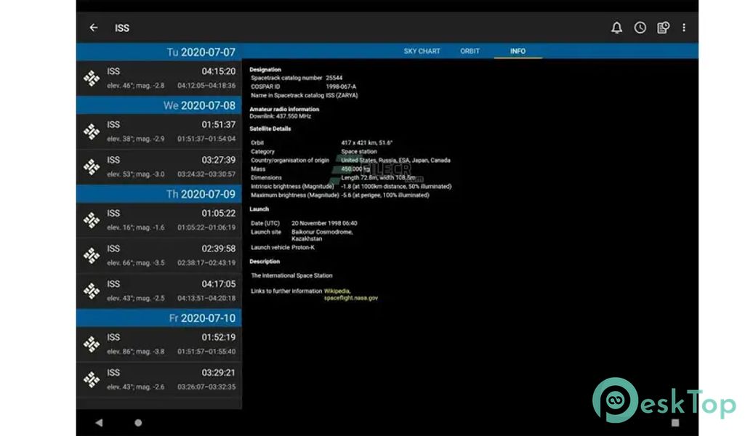Select the INFO tab
Image resolution: width=753 pixels, height=436 pixels.
click(x=518, y=51)
